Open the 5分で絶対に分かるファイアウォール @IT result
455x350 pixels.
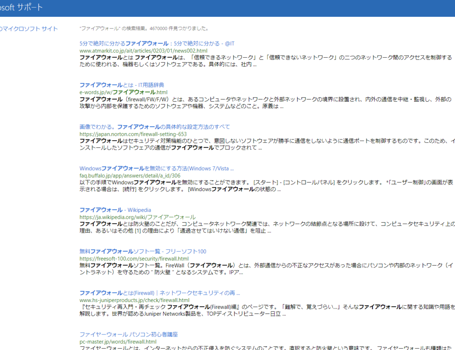(x=156, y=43)
